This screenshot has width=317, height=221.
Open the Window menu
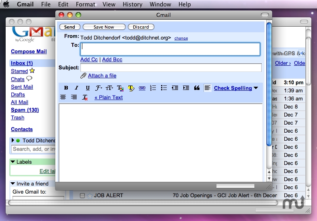click(x=160, y=4)
